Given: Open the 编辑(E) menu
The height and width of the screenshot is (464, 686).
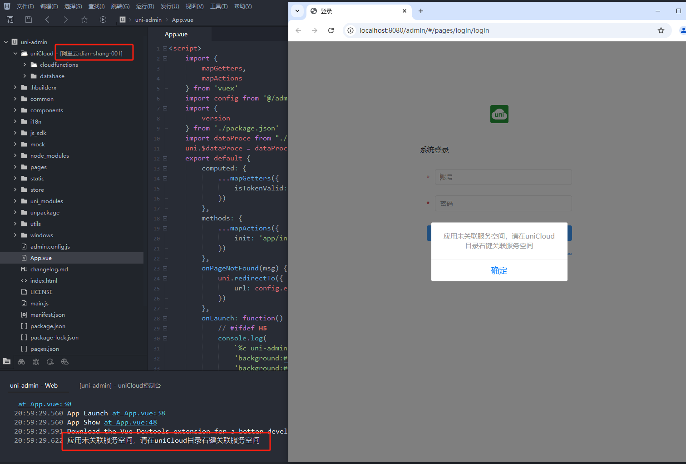Looking at the screenshot, I should click(49, 6).
